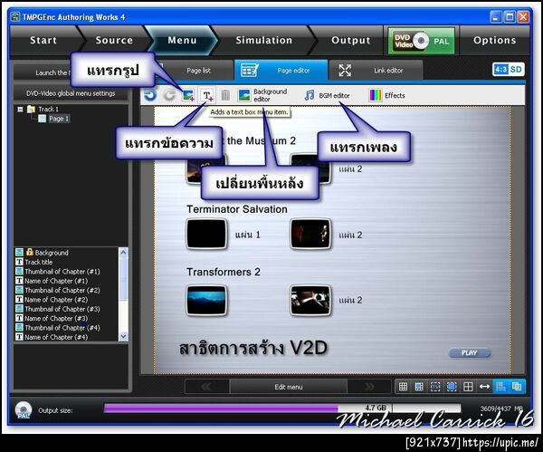543x452 pixels.
Task: Click the DVD Video PAL format button
Action: click(421, 42)
